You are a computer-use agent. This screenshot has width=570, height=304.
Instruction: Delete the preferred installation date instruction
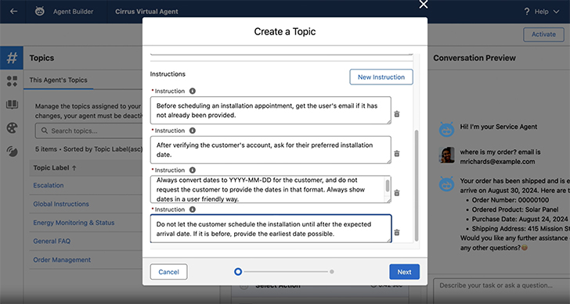pos(397,153)
